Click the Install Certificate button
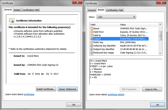 46,89
